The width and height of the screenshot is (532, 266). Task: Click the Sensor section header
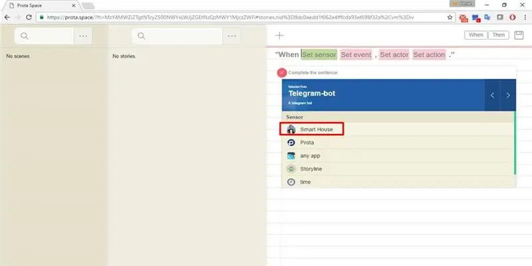pyautogui.click(x=398, y=117)
